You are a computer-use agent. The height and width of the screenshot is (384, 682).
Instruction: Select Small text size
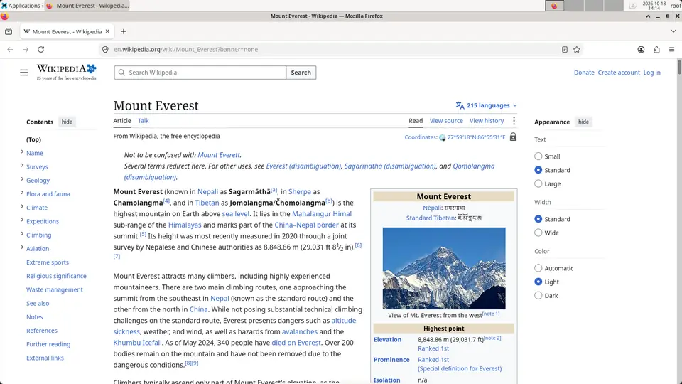538,156
